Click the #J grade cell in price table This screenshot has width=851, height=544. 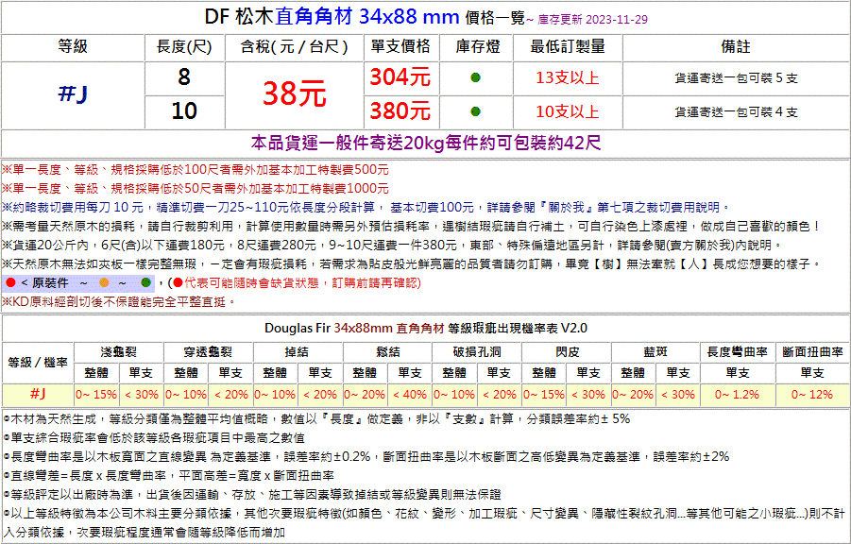click(73, 93)
